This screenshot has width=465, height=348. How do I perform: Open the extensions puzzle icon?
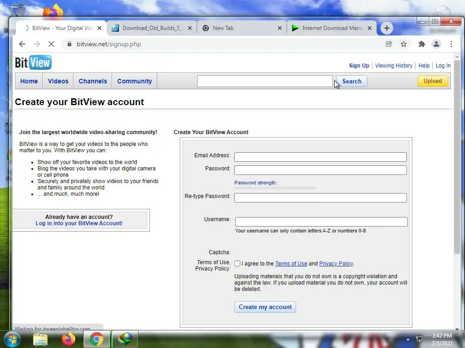click(421, 44)
